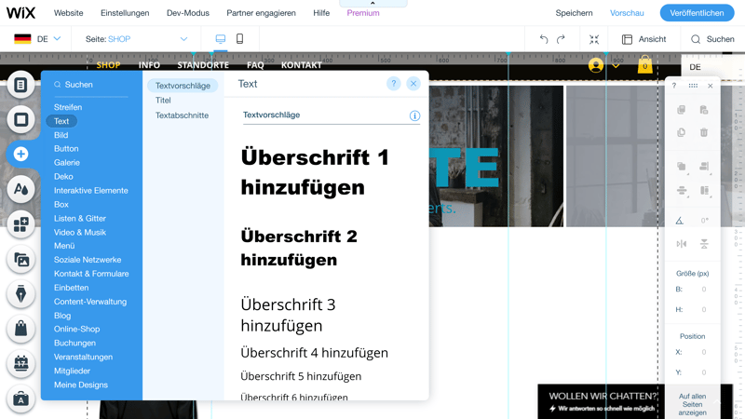Click the Veröffentlichen button
745x419 pixels.
(x=697, y=13)
